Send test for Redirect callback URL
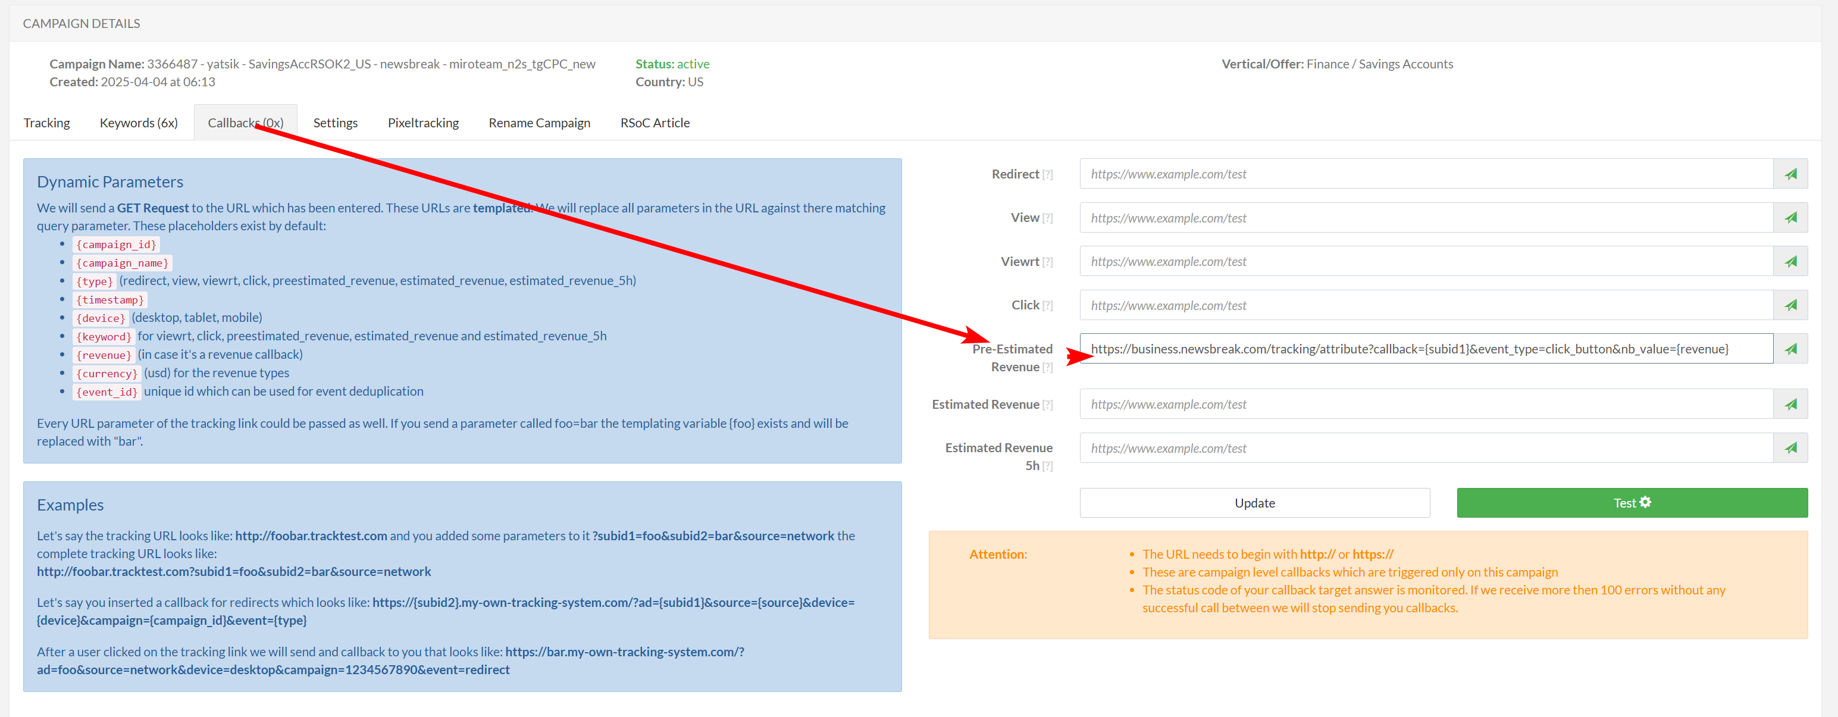The height and width of the screenshot is (717, 1838). tap(1790, 173)
